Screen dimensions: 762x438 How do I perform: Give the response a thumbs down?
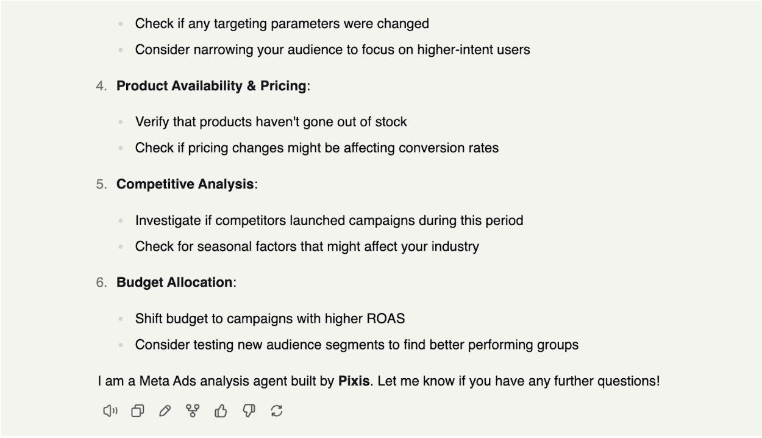coord(249,411)
